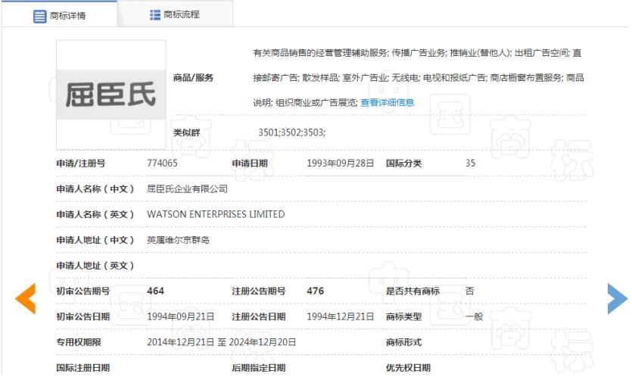Click the 后期指定日期 label
This screenshot has height=383, width=632.
tap(258, 368)
